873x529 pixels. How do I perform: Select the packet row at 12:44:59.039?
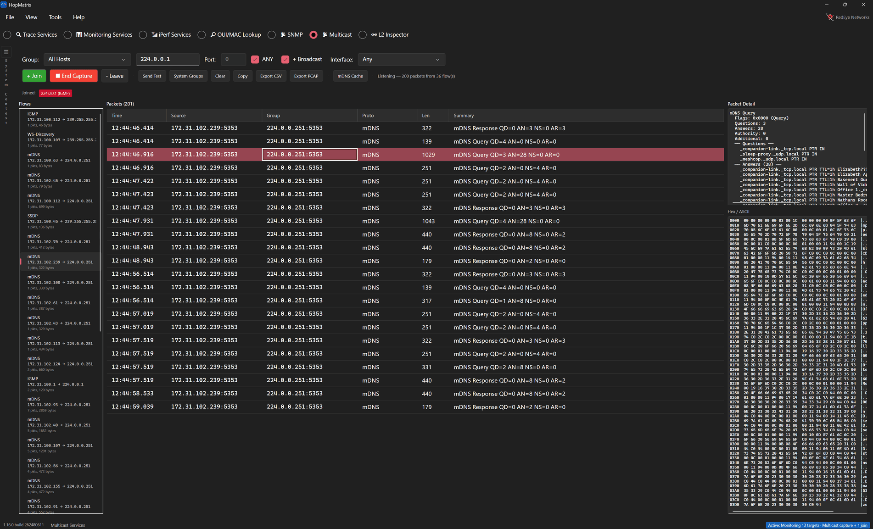tap(415, 407)
